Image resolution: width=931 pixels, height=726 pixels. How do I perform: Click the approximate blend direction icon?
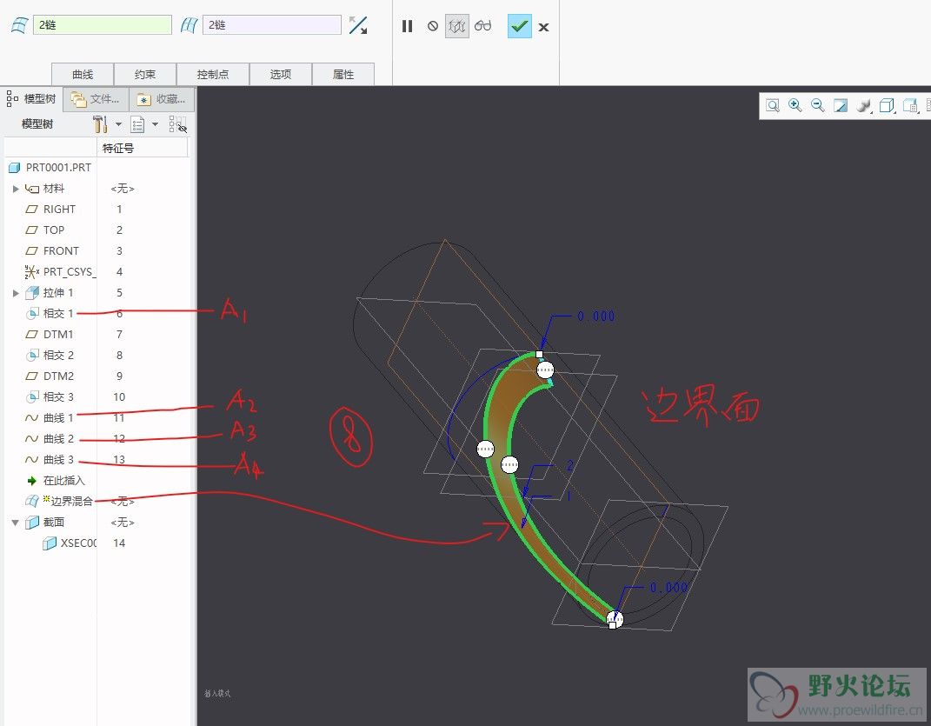coord(358,25)
